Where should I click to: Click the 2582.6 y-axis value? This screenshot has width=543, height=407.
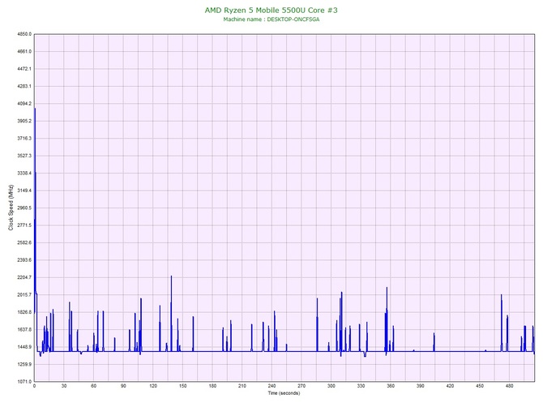(x=24, y=242)
